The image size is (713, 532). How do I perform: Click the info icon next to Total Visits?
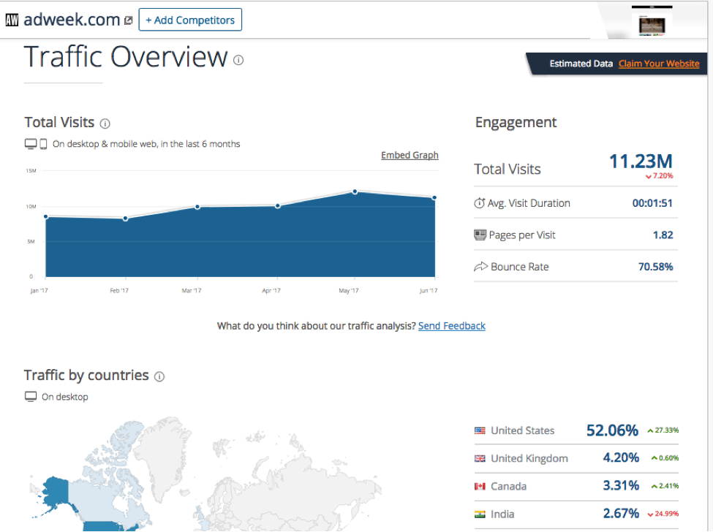click(105, 123)
